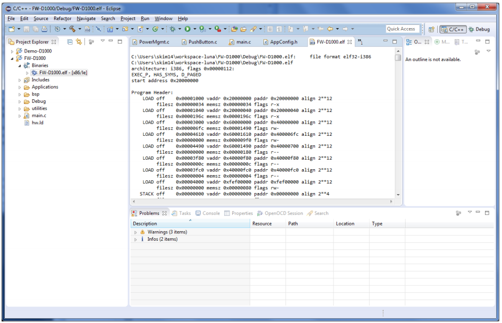Switch to the C/C++ perspective

click(x=453, y=29)
